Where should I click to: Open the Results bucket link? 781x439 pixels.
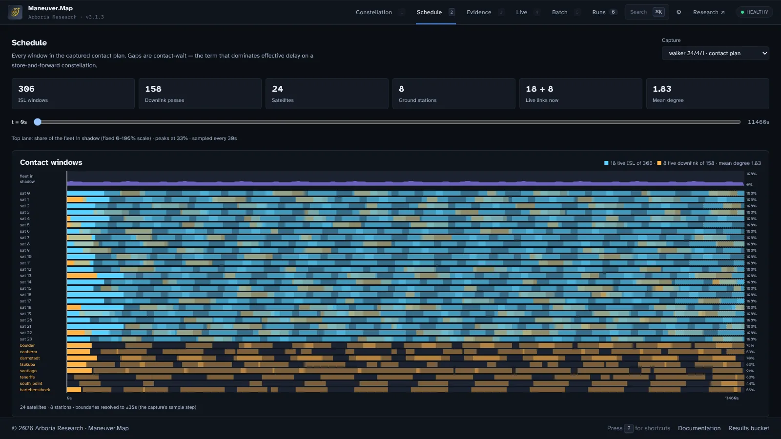749,428
